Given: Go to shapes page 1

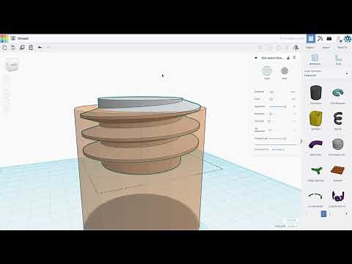Looking at the screenshot, I should pos(323,214).
